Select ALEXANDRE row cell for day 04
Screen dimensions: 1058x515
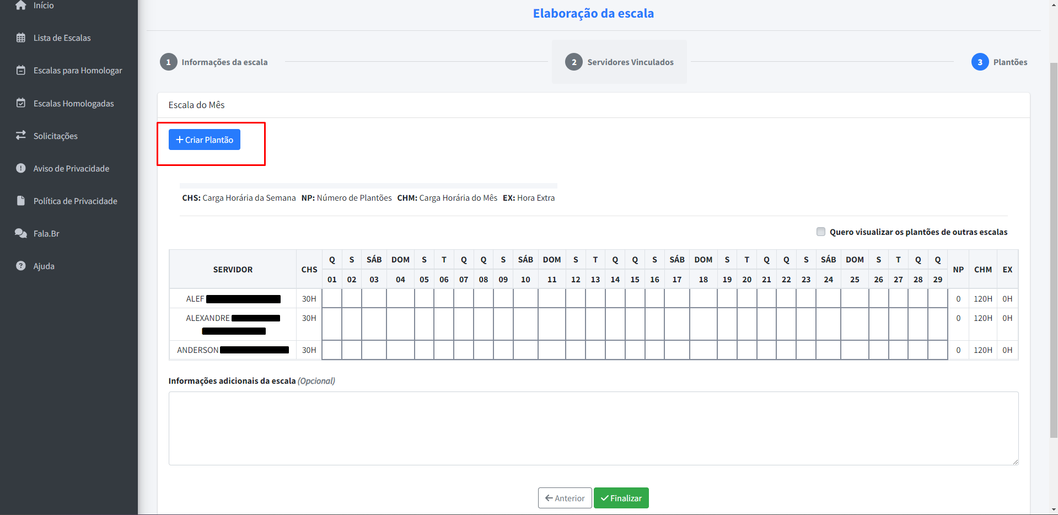tap(400, 324)
